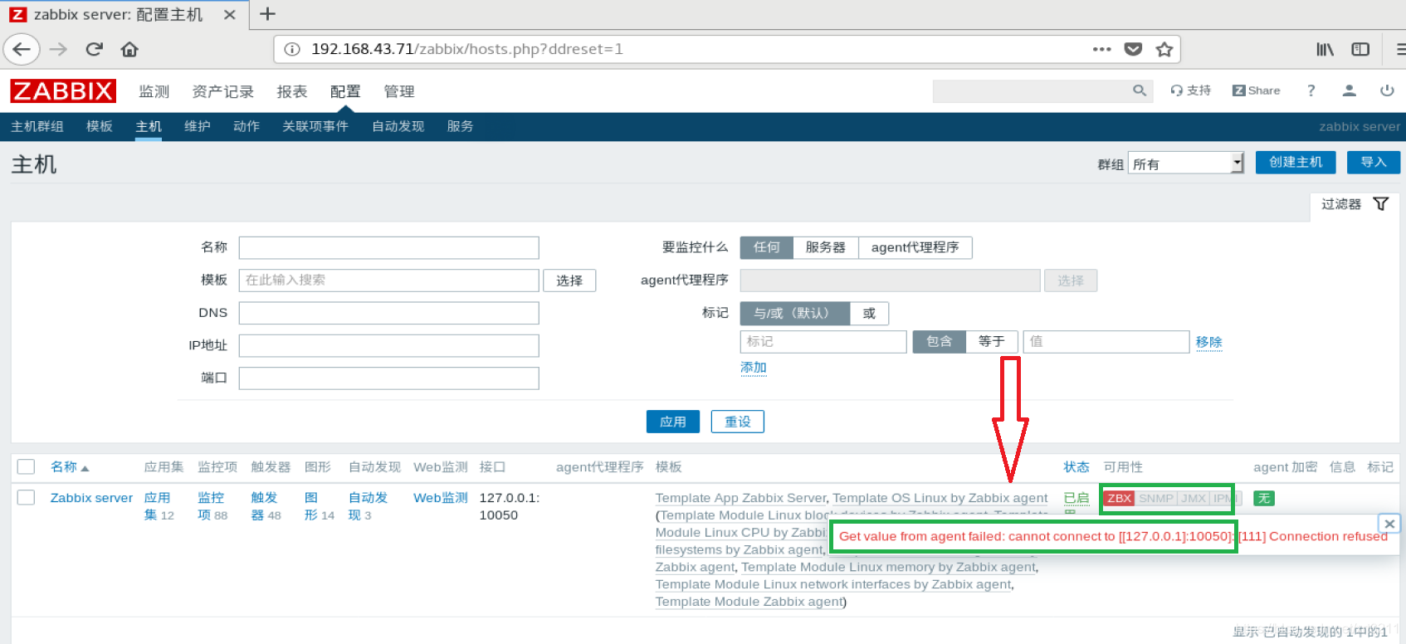Screen dimensions: 1406x644
Task: Switch to 动作 submenu tab
Action: coord(246,126)
